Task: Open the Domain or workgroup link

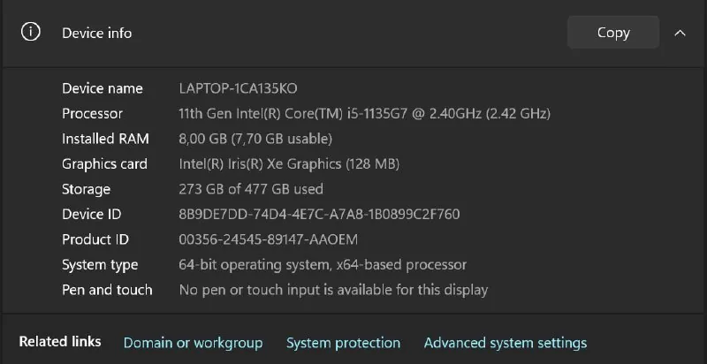Action: click(193, 343)
